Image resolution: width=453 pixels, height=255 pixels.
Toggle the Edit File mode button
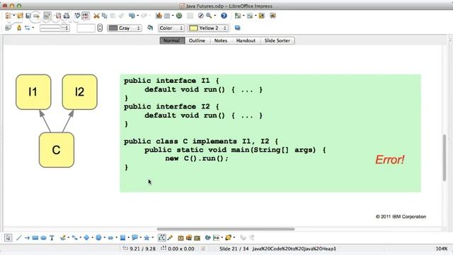(x=47, y=16)
